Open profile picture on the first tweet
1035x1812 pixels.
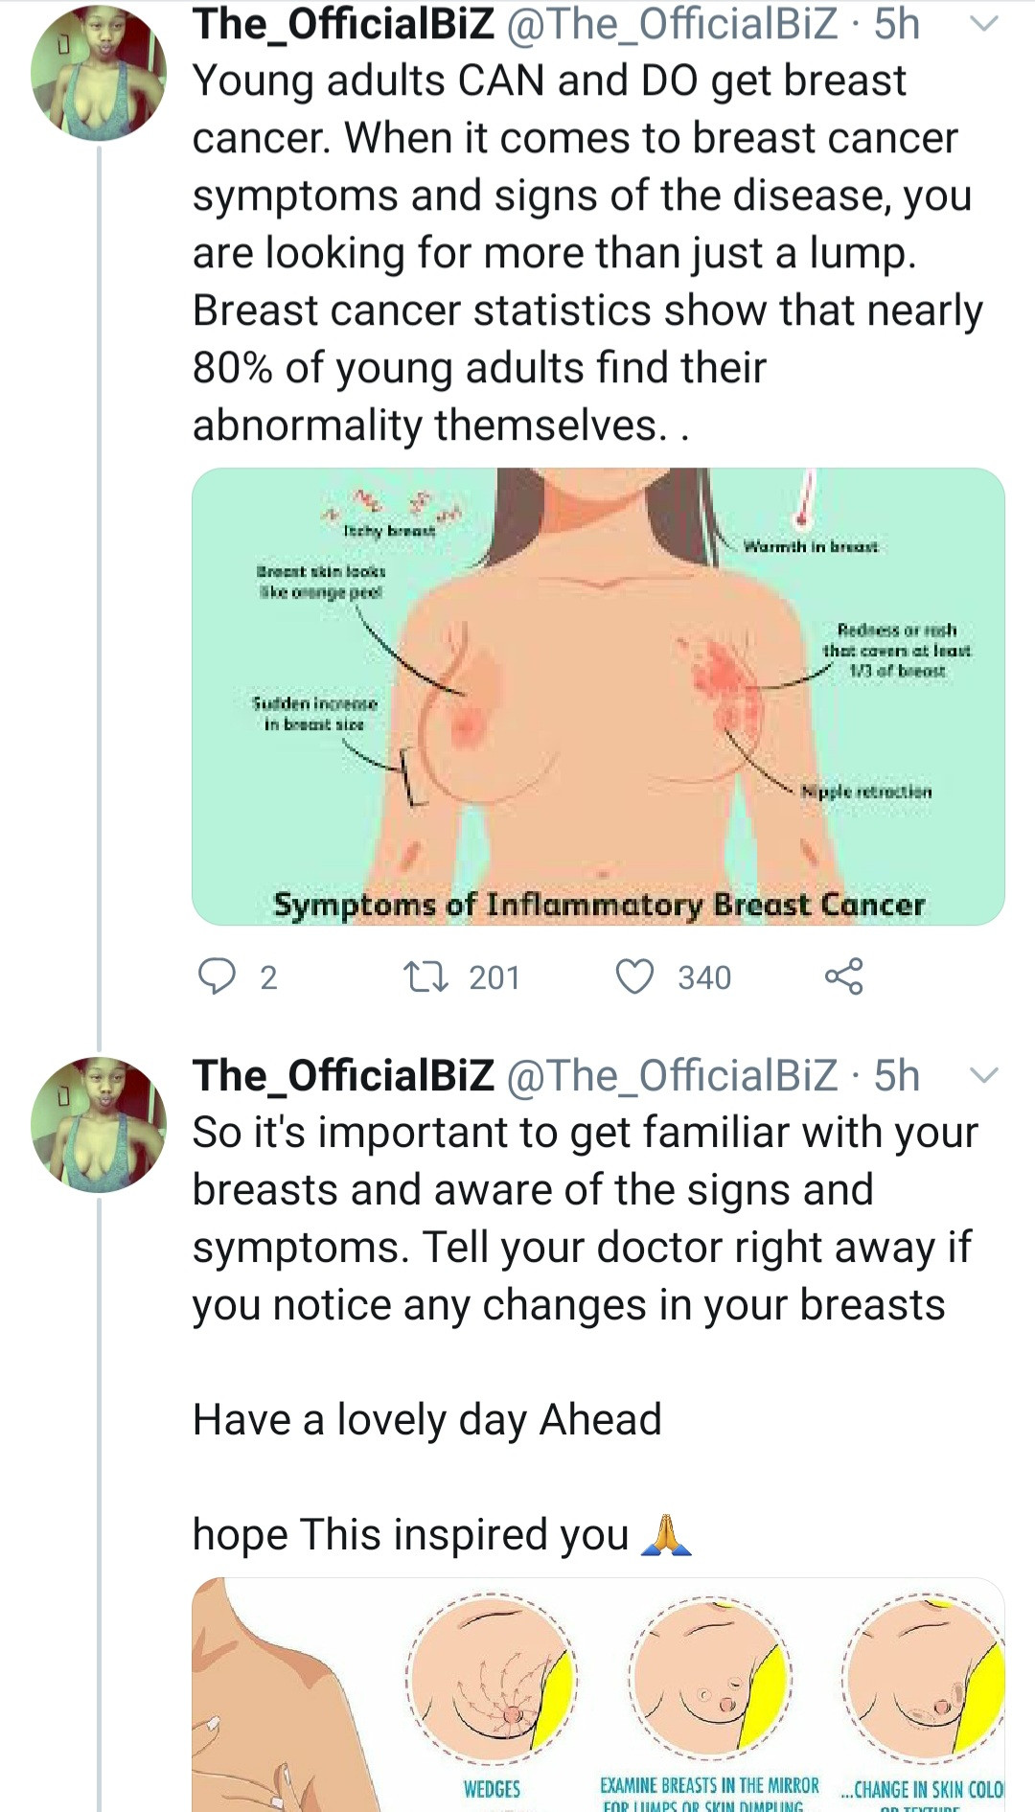99,74
